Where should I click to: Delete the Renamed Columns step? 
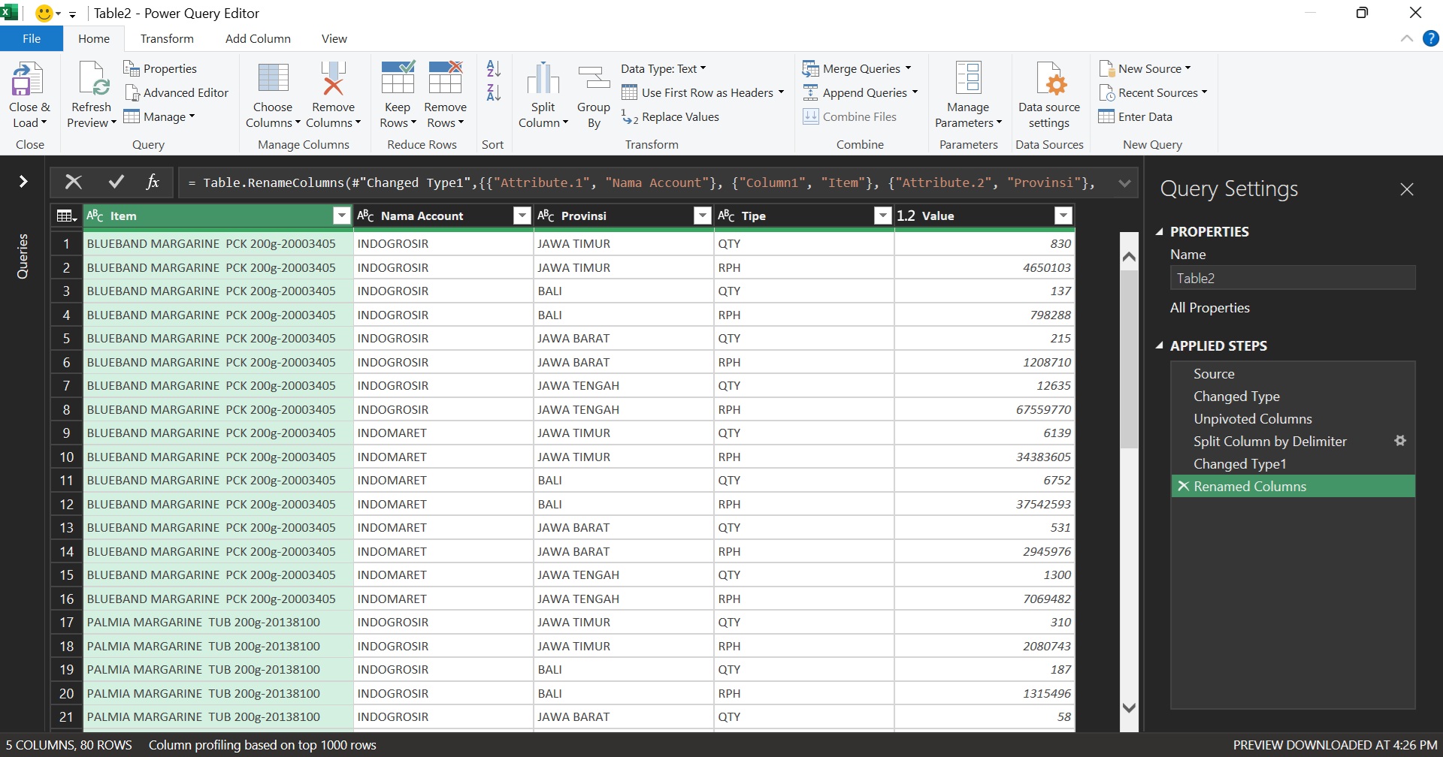point(1183,486)
